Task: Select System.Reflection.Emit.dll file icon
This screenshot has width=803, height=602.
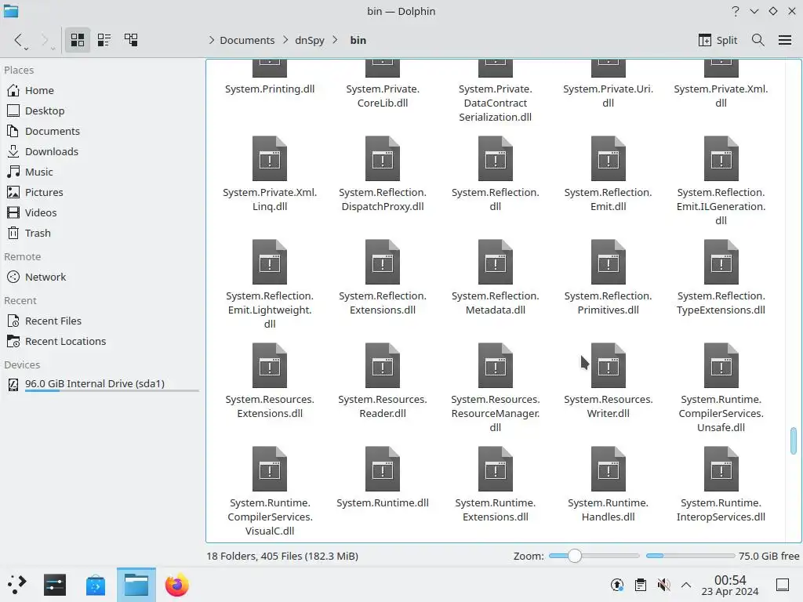Action: tap(609, 158)
